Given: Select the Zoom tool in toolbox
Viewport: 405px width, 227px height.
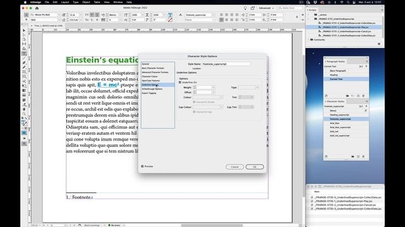Looking at the screenshot, I should 24,113.
